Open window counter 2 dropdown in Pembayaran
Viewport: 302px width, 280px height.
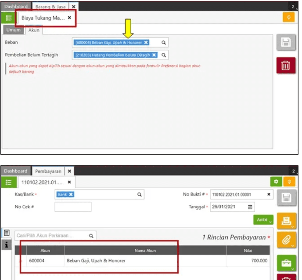coord(294,171)
